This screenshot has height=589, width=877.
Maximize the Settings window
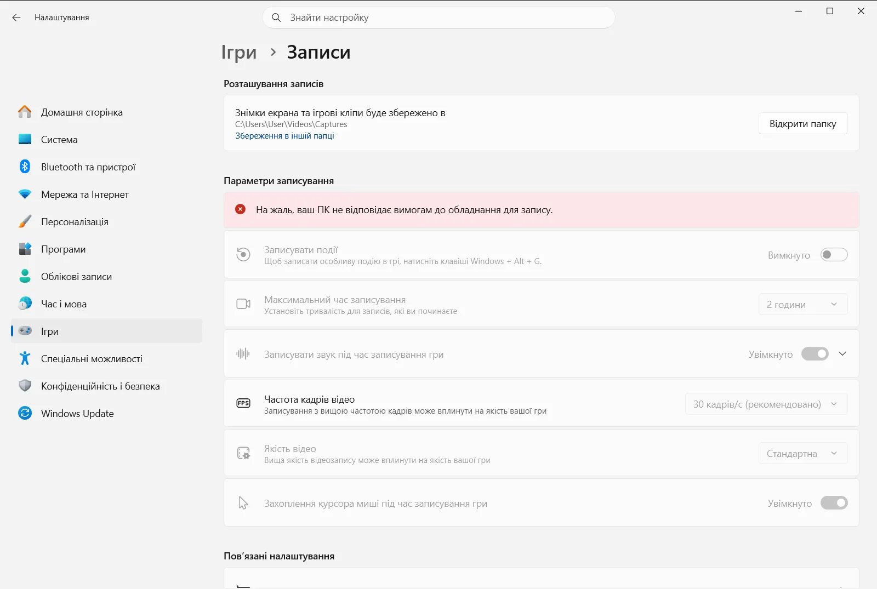coord(830,11)
